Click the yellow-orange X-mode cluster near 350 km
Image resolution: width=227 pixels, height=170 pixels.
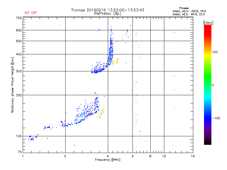[115, 62]
